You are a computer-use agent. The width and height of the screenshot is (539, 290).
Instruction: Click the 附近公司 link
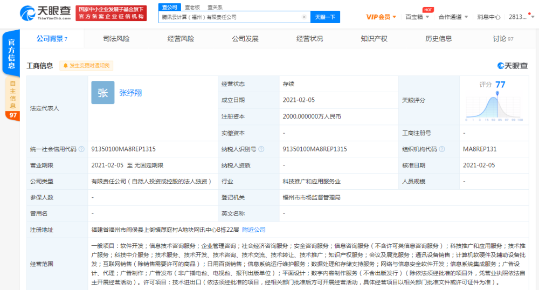click(x=254, y=230)
